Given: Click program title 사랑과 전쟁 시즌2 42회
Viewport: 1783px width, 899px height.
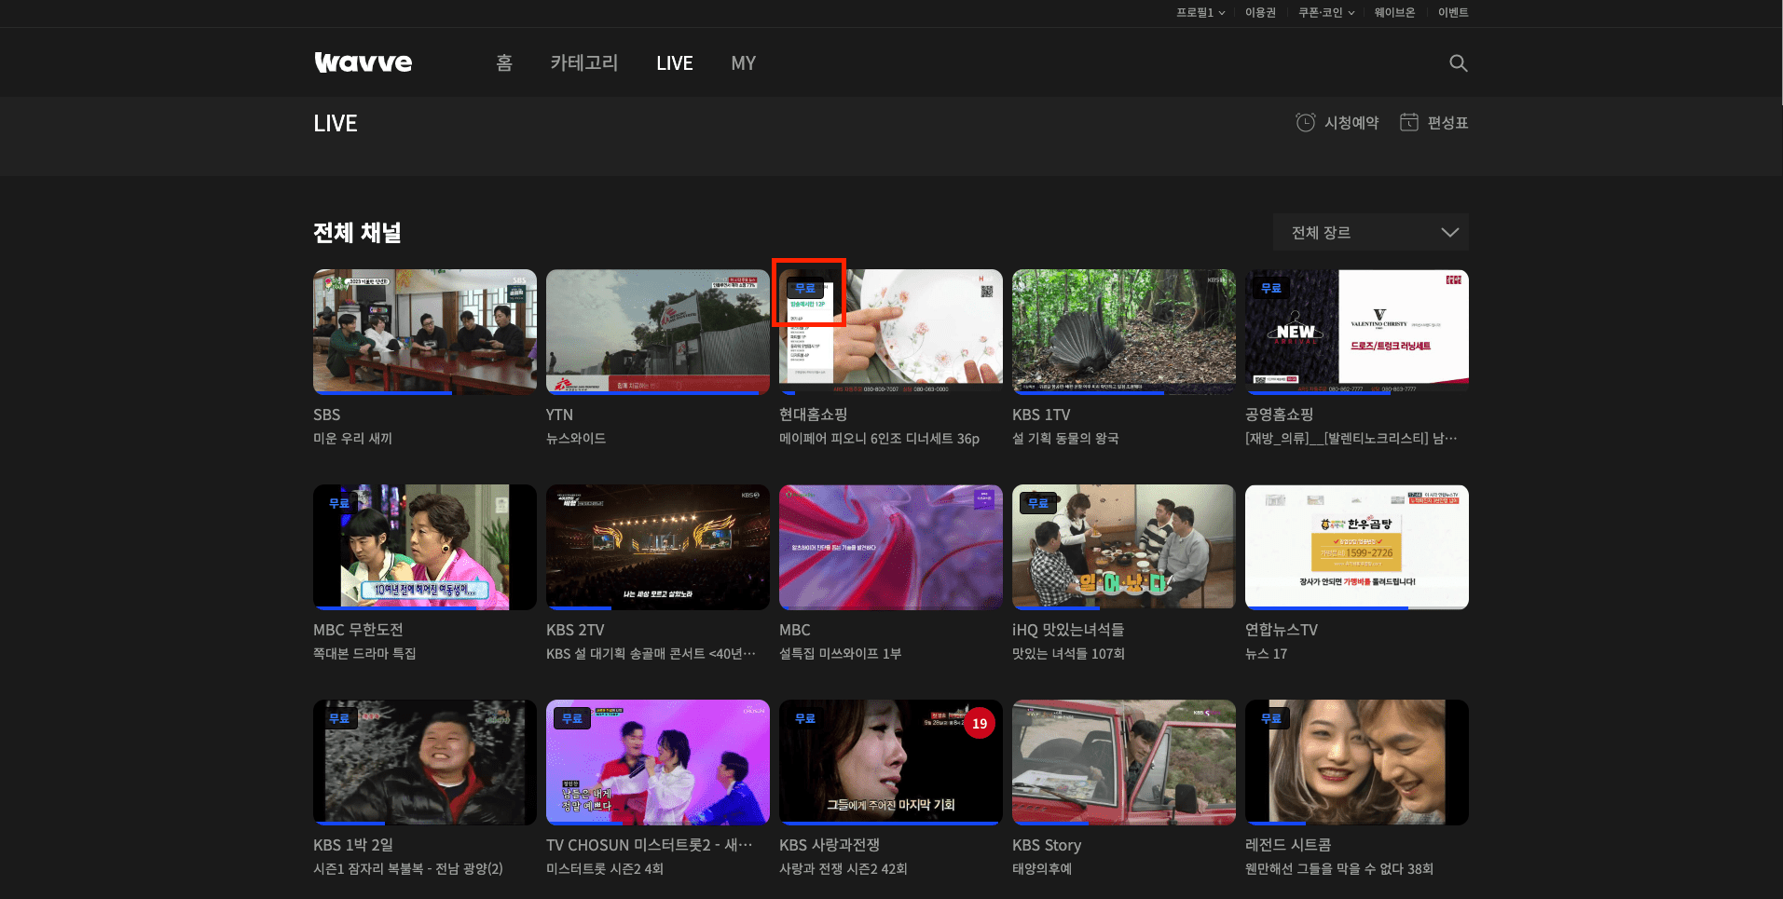Looking at the screenshot, I should point(843,869).
